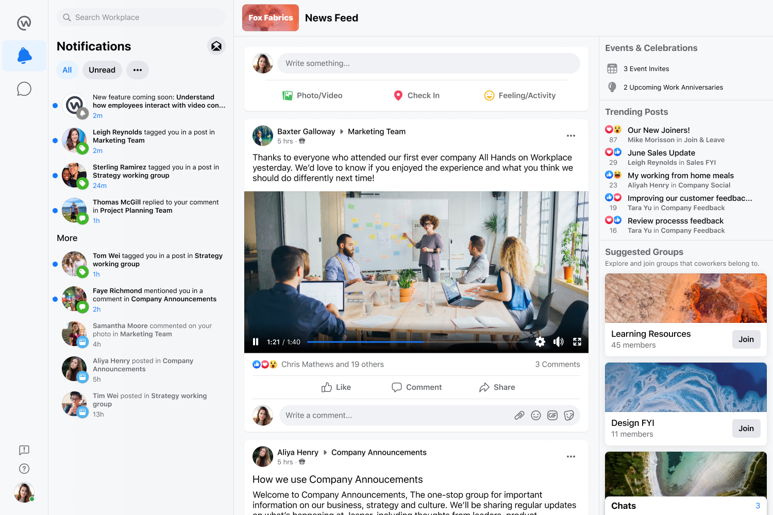Image resolution: width=773 pixels, height=515 pixels.
Task: Open options menu on Aliya Henry's post
Action: [570, 456]
